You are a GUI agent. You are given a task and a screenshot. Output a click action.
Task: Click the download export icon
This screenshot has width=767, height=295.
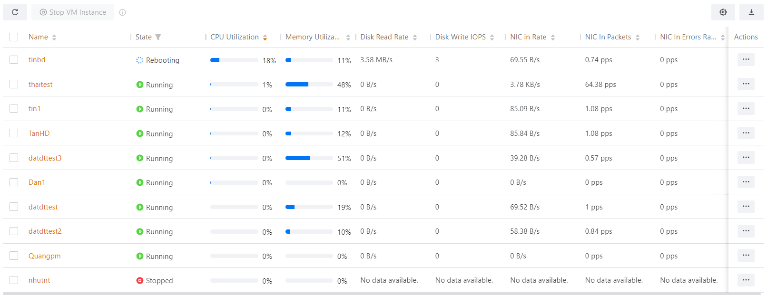(x=751, y=12)
